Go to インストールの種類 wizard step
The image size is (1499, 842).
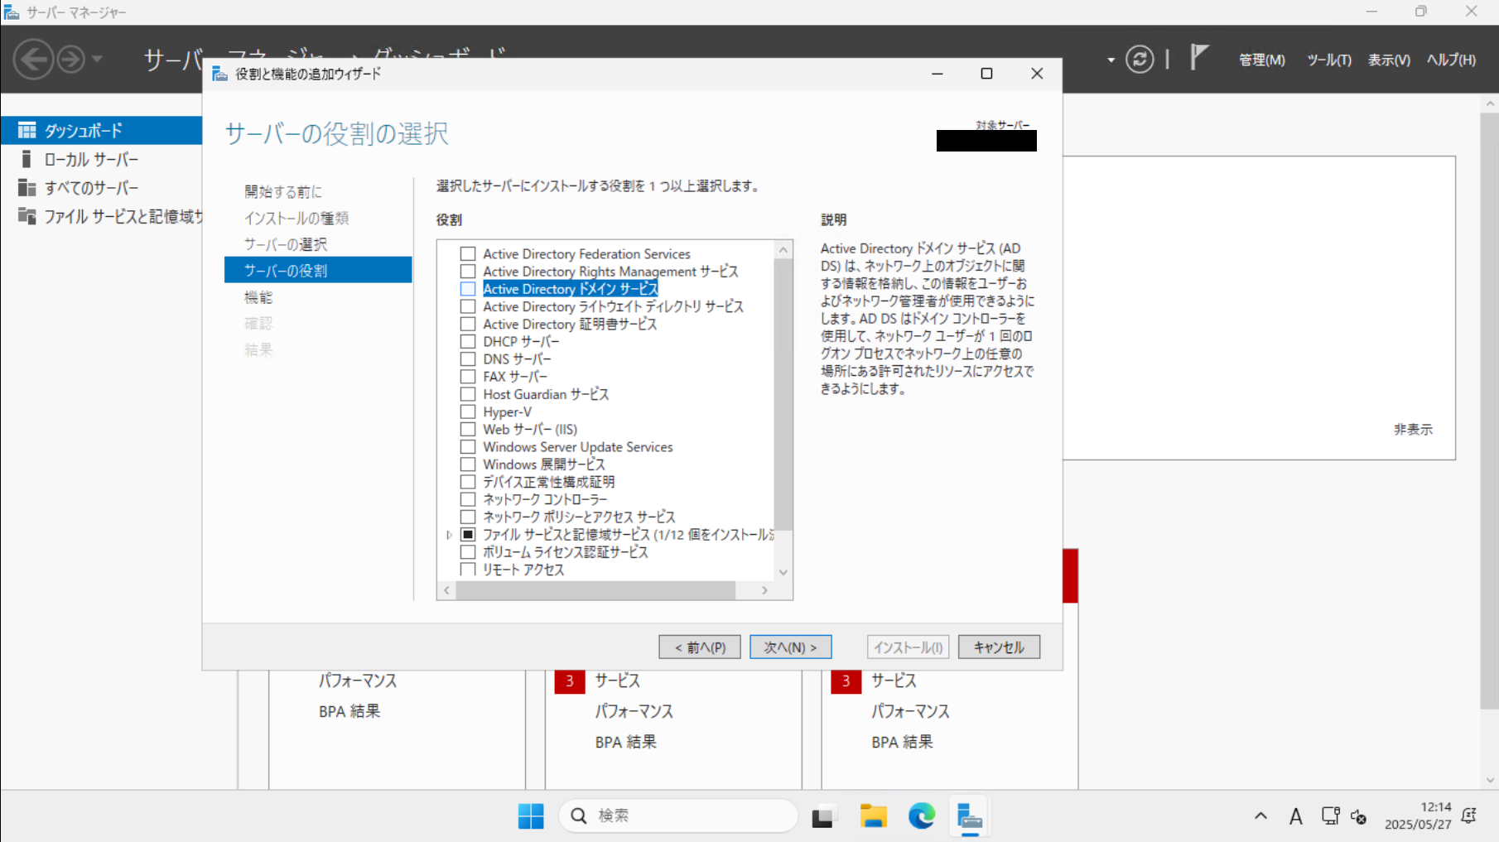point(296,218)
